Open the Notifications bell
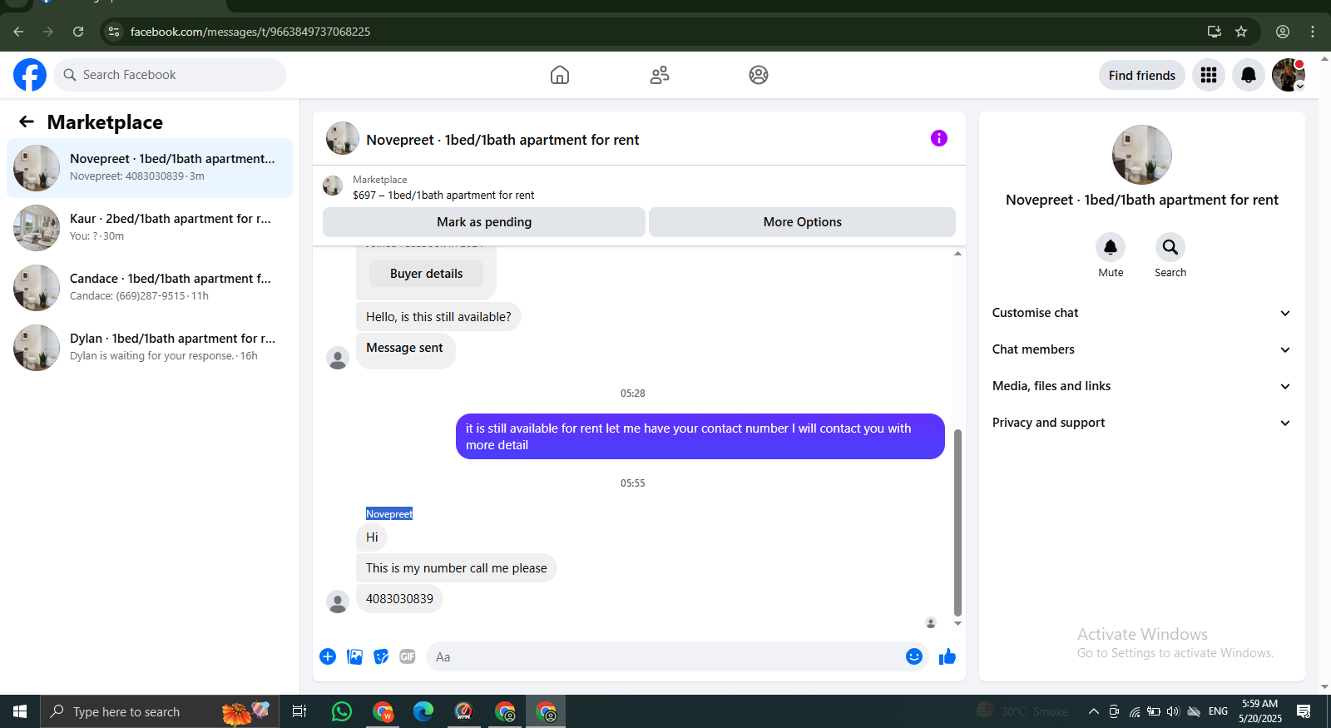 click(1249, 75)
